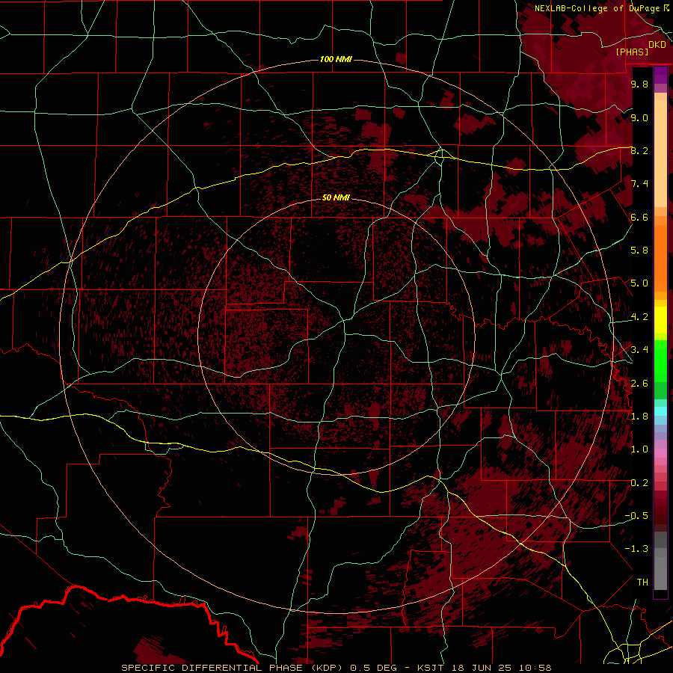Click the 5.0 scale value

639,283
